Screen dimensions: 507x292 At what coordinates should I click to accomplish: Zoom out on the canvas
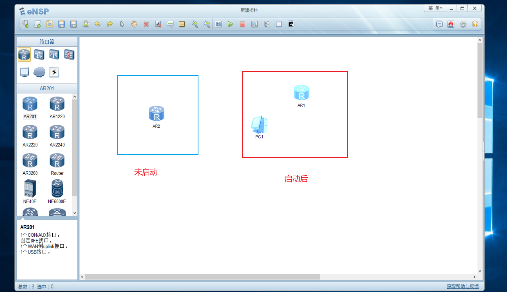click(207, 24)
